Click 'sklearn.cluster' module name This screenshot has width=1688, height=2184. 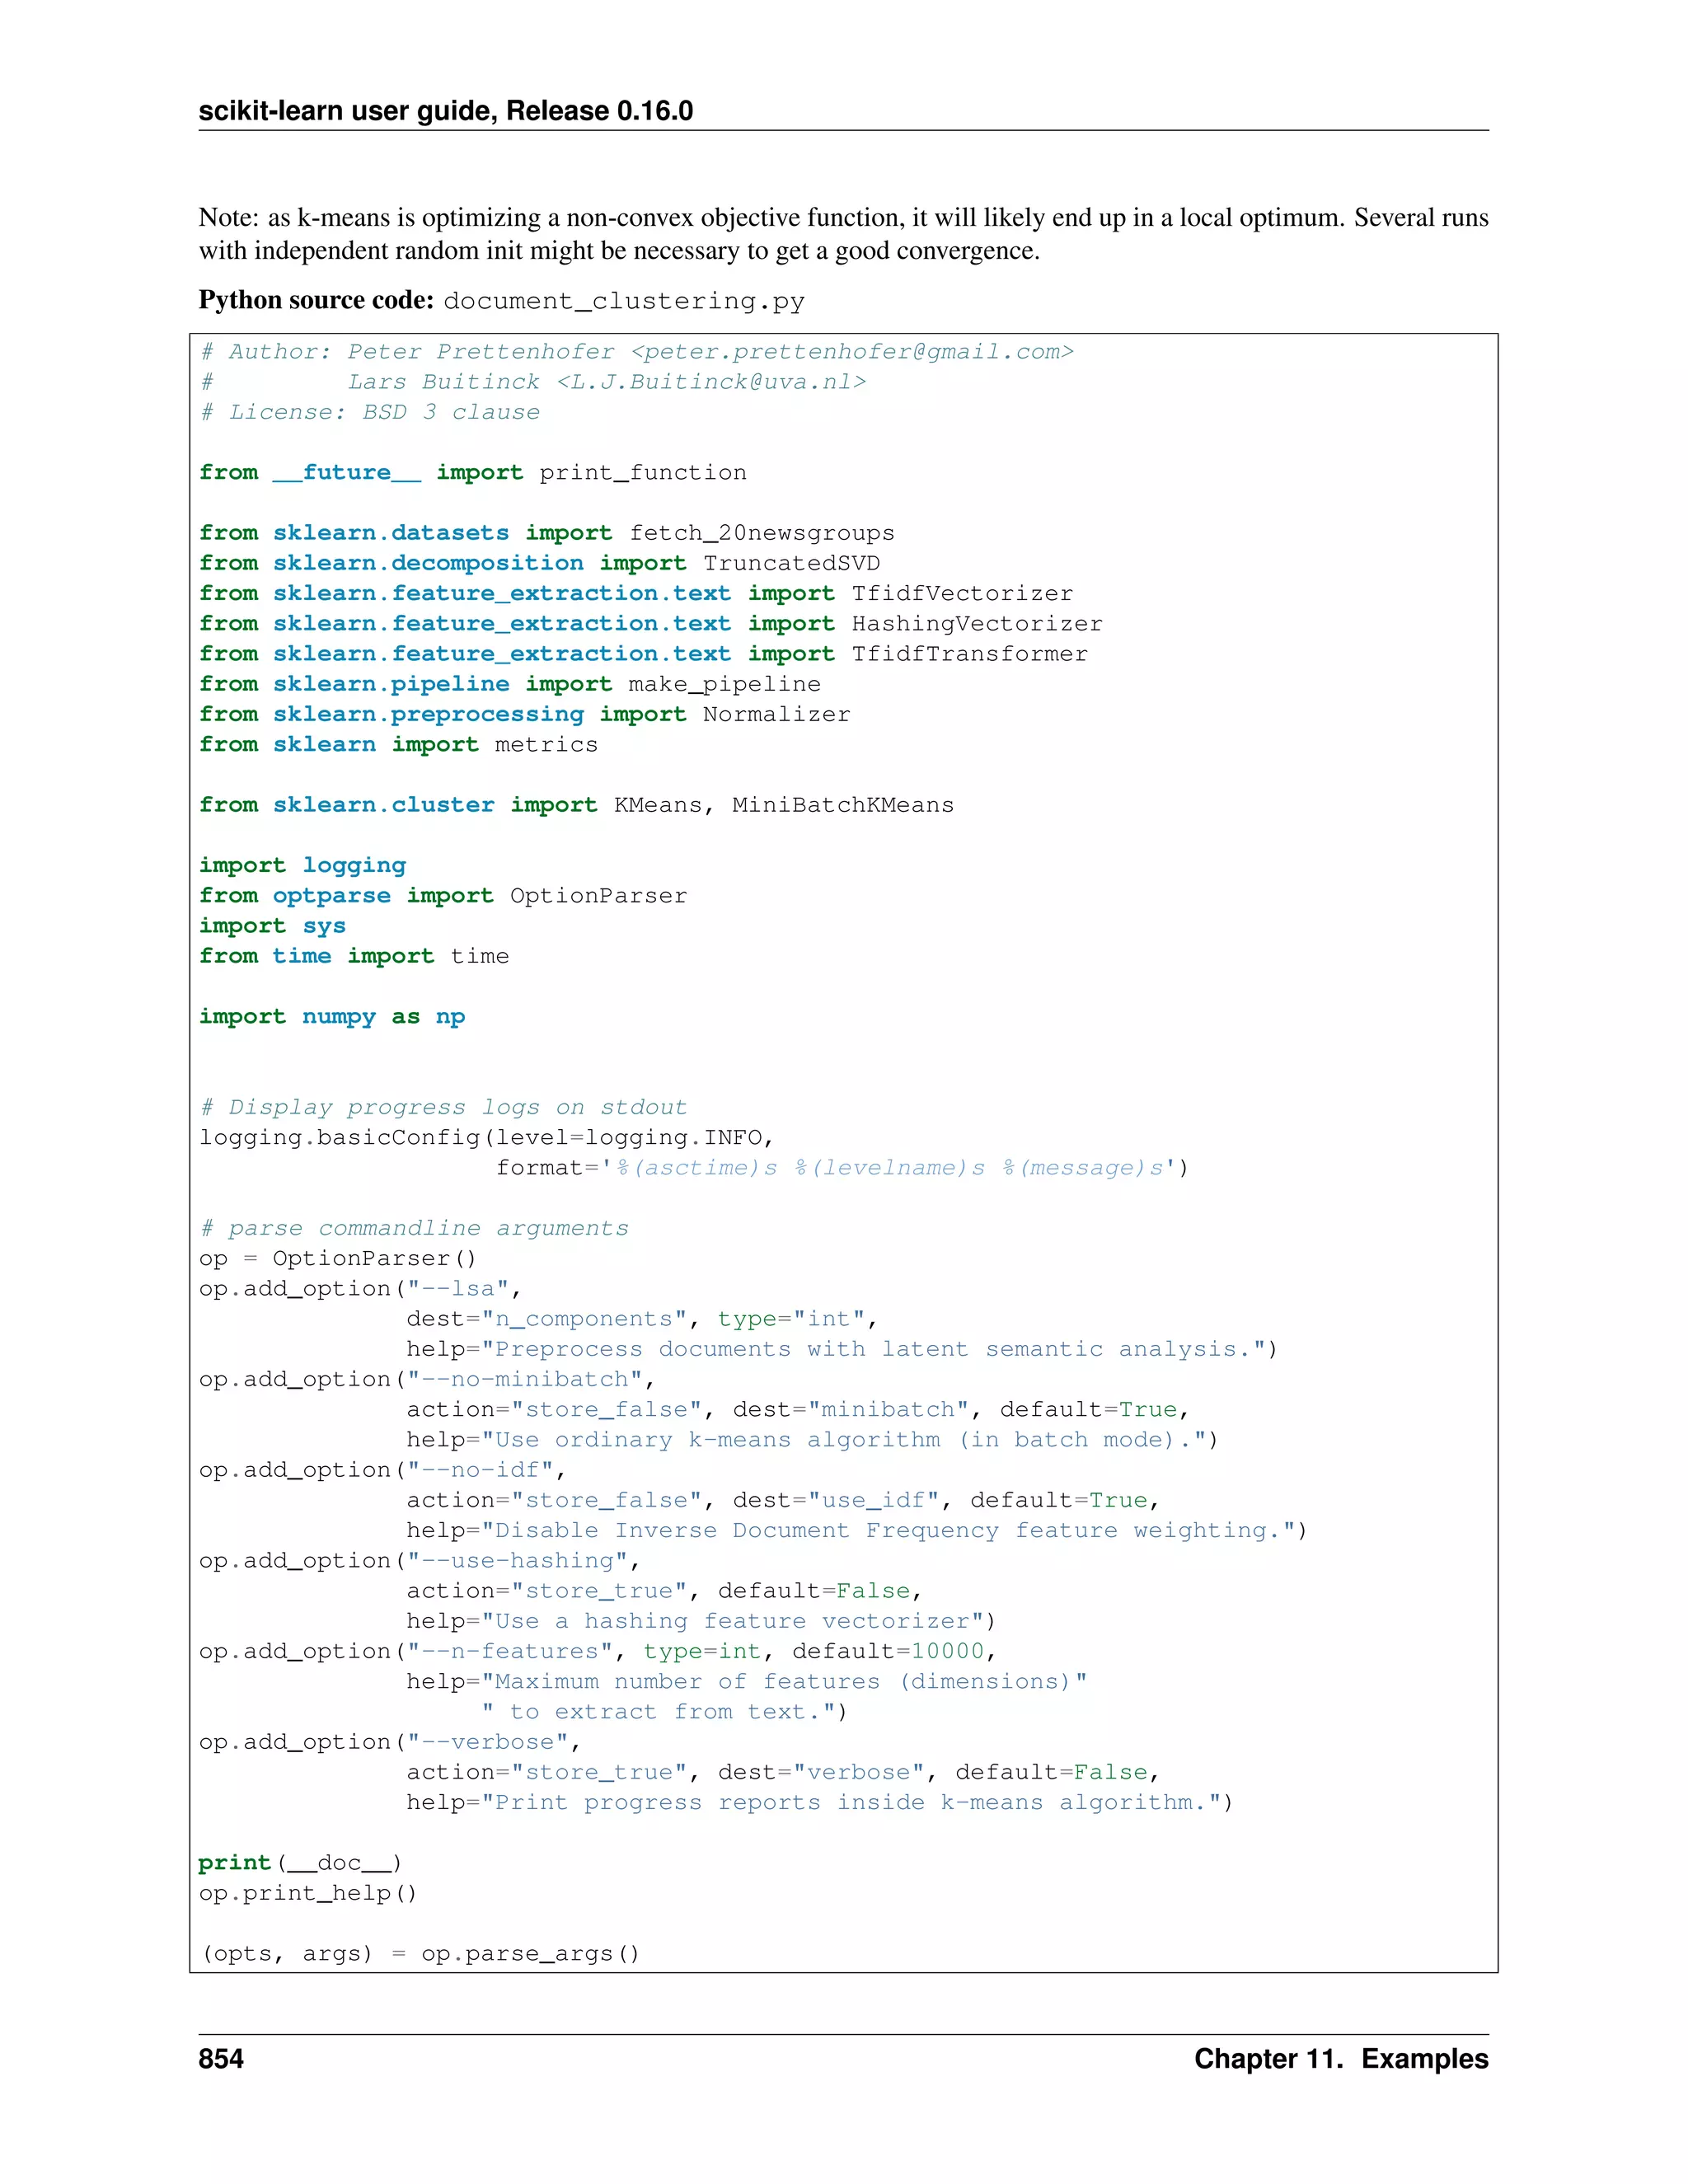click(384, 805)
